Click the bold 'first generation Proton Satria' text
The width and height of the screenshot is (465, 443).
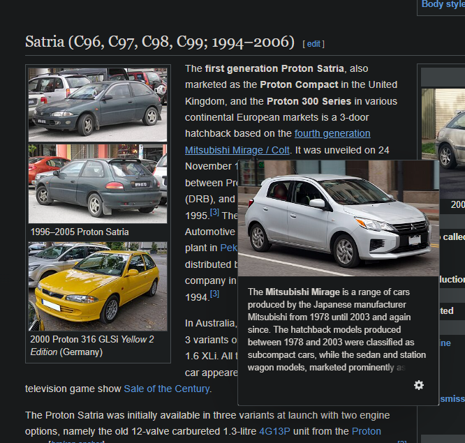274,68
